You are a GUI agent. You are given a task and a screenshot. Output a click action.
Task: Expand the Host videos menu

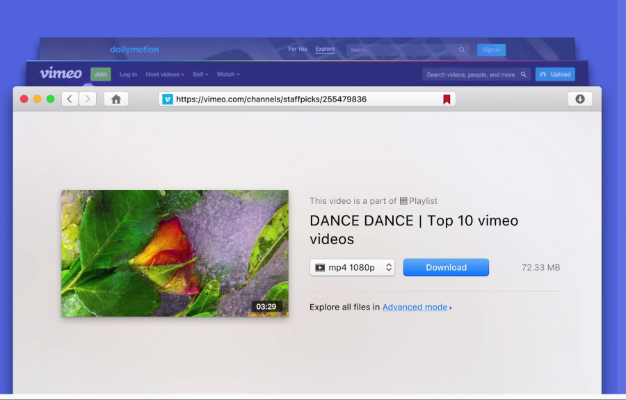click(165, 74)
